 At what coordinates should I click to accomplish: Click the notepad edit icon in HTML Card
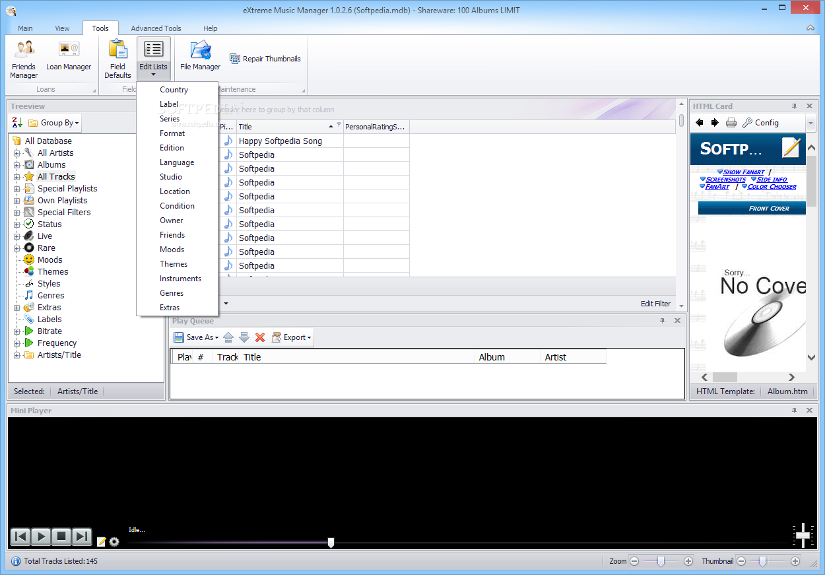coord(791,147)
